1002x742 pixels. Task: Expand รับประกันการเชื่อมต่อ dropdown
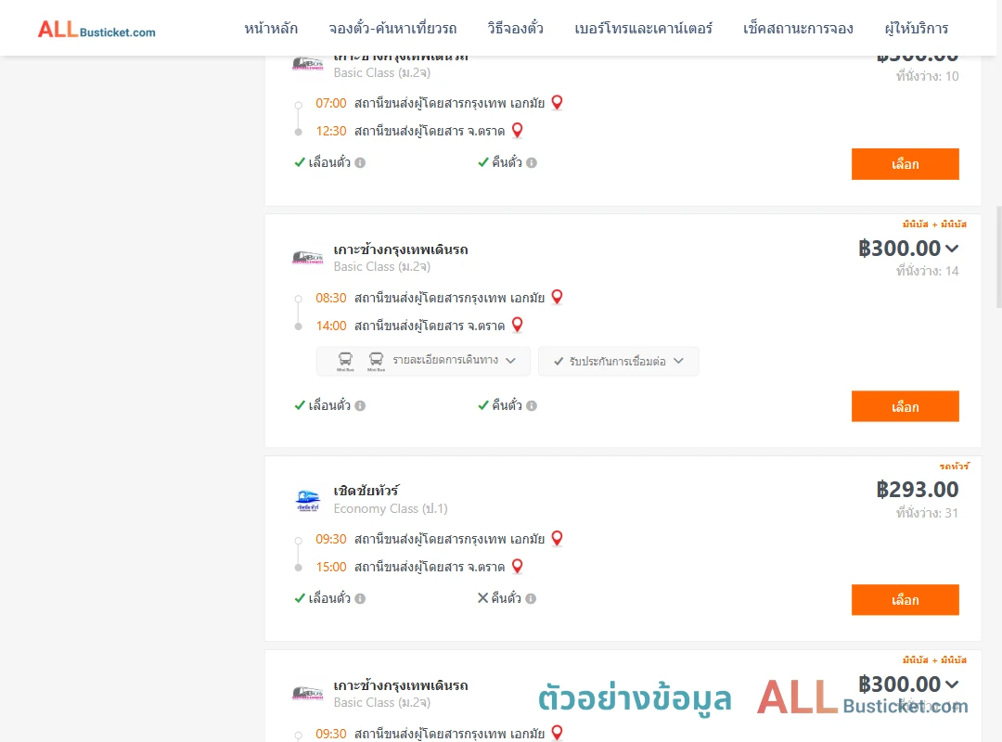click(x=618, y=361)
